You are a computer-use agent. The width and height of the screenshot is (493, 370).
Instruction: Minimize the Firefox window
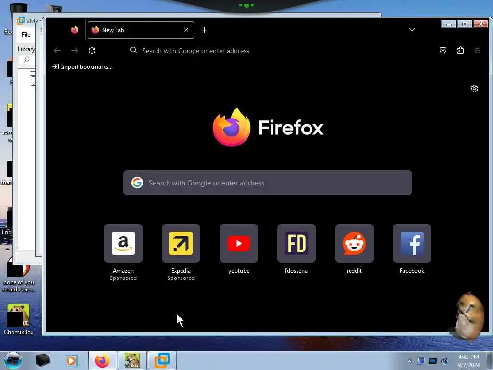[449, 24]
